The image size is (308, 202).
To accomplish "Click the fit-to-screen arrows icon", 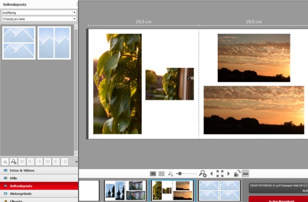I will [x=220, y=174].
